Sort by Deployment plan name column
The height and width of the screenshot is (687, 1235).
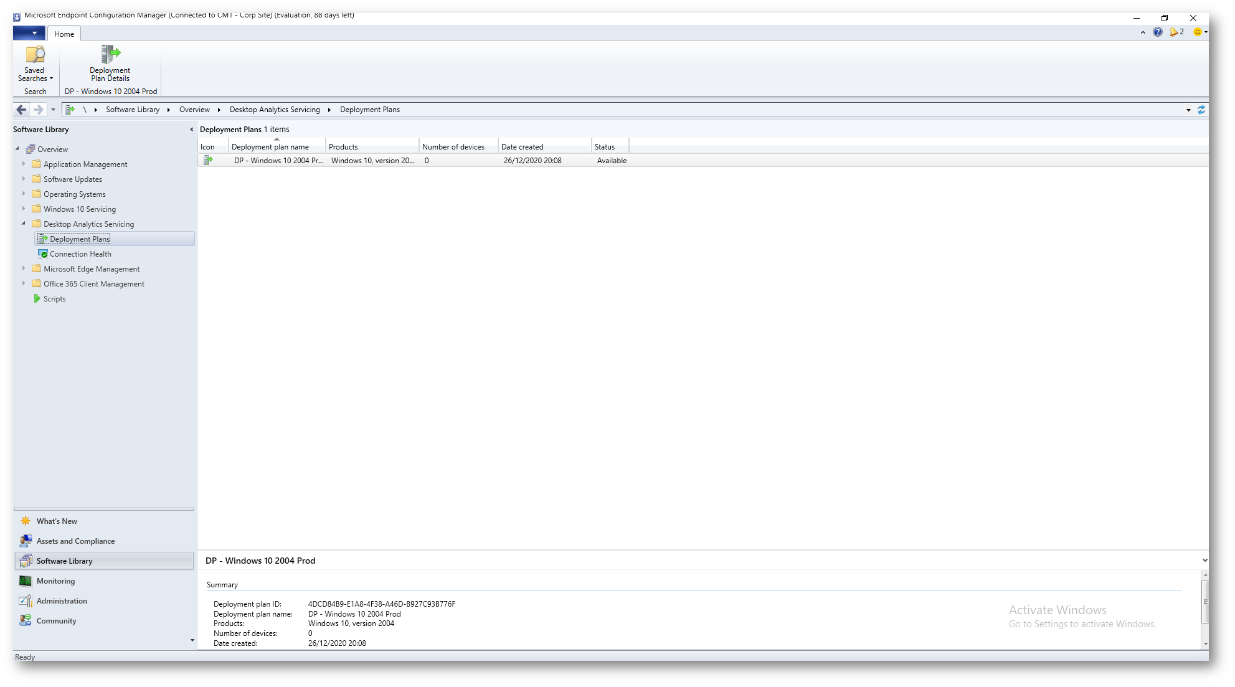pos(277,147)
